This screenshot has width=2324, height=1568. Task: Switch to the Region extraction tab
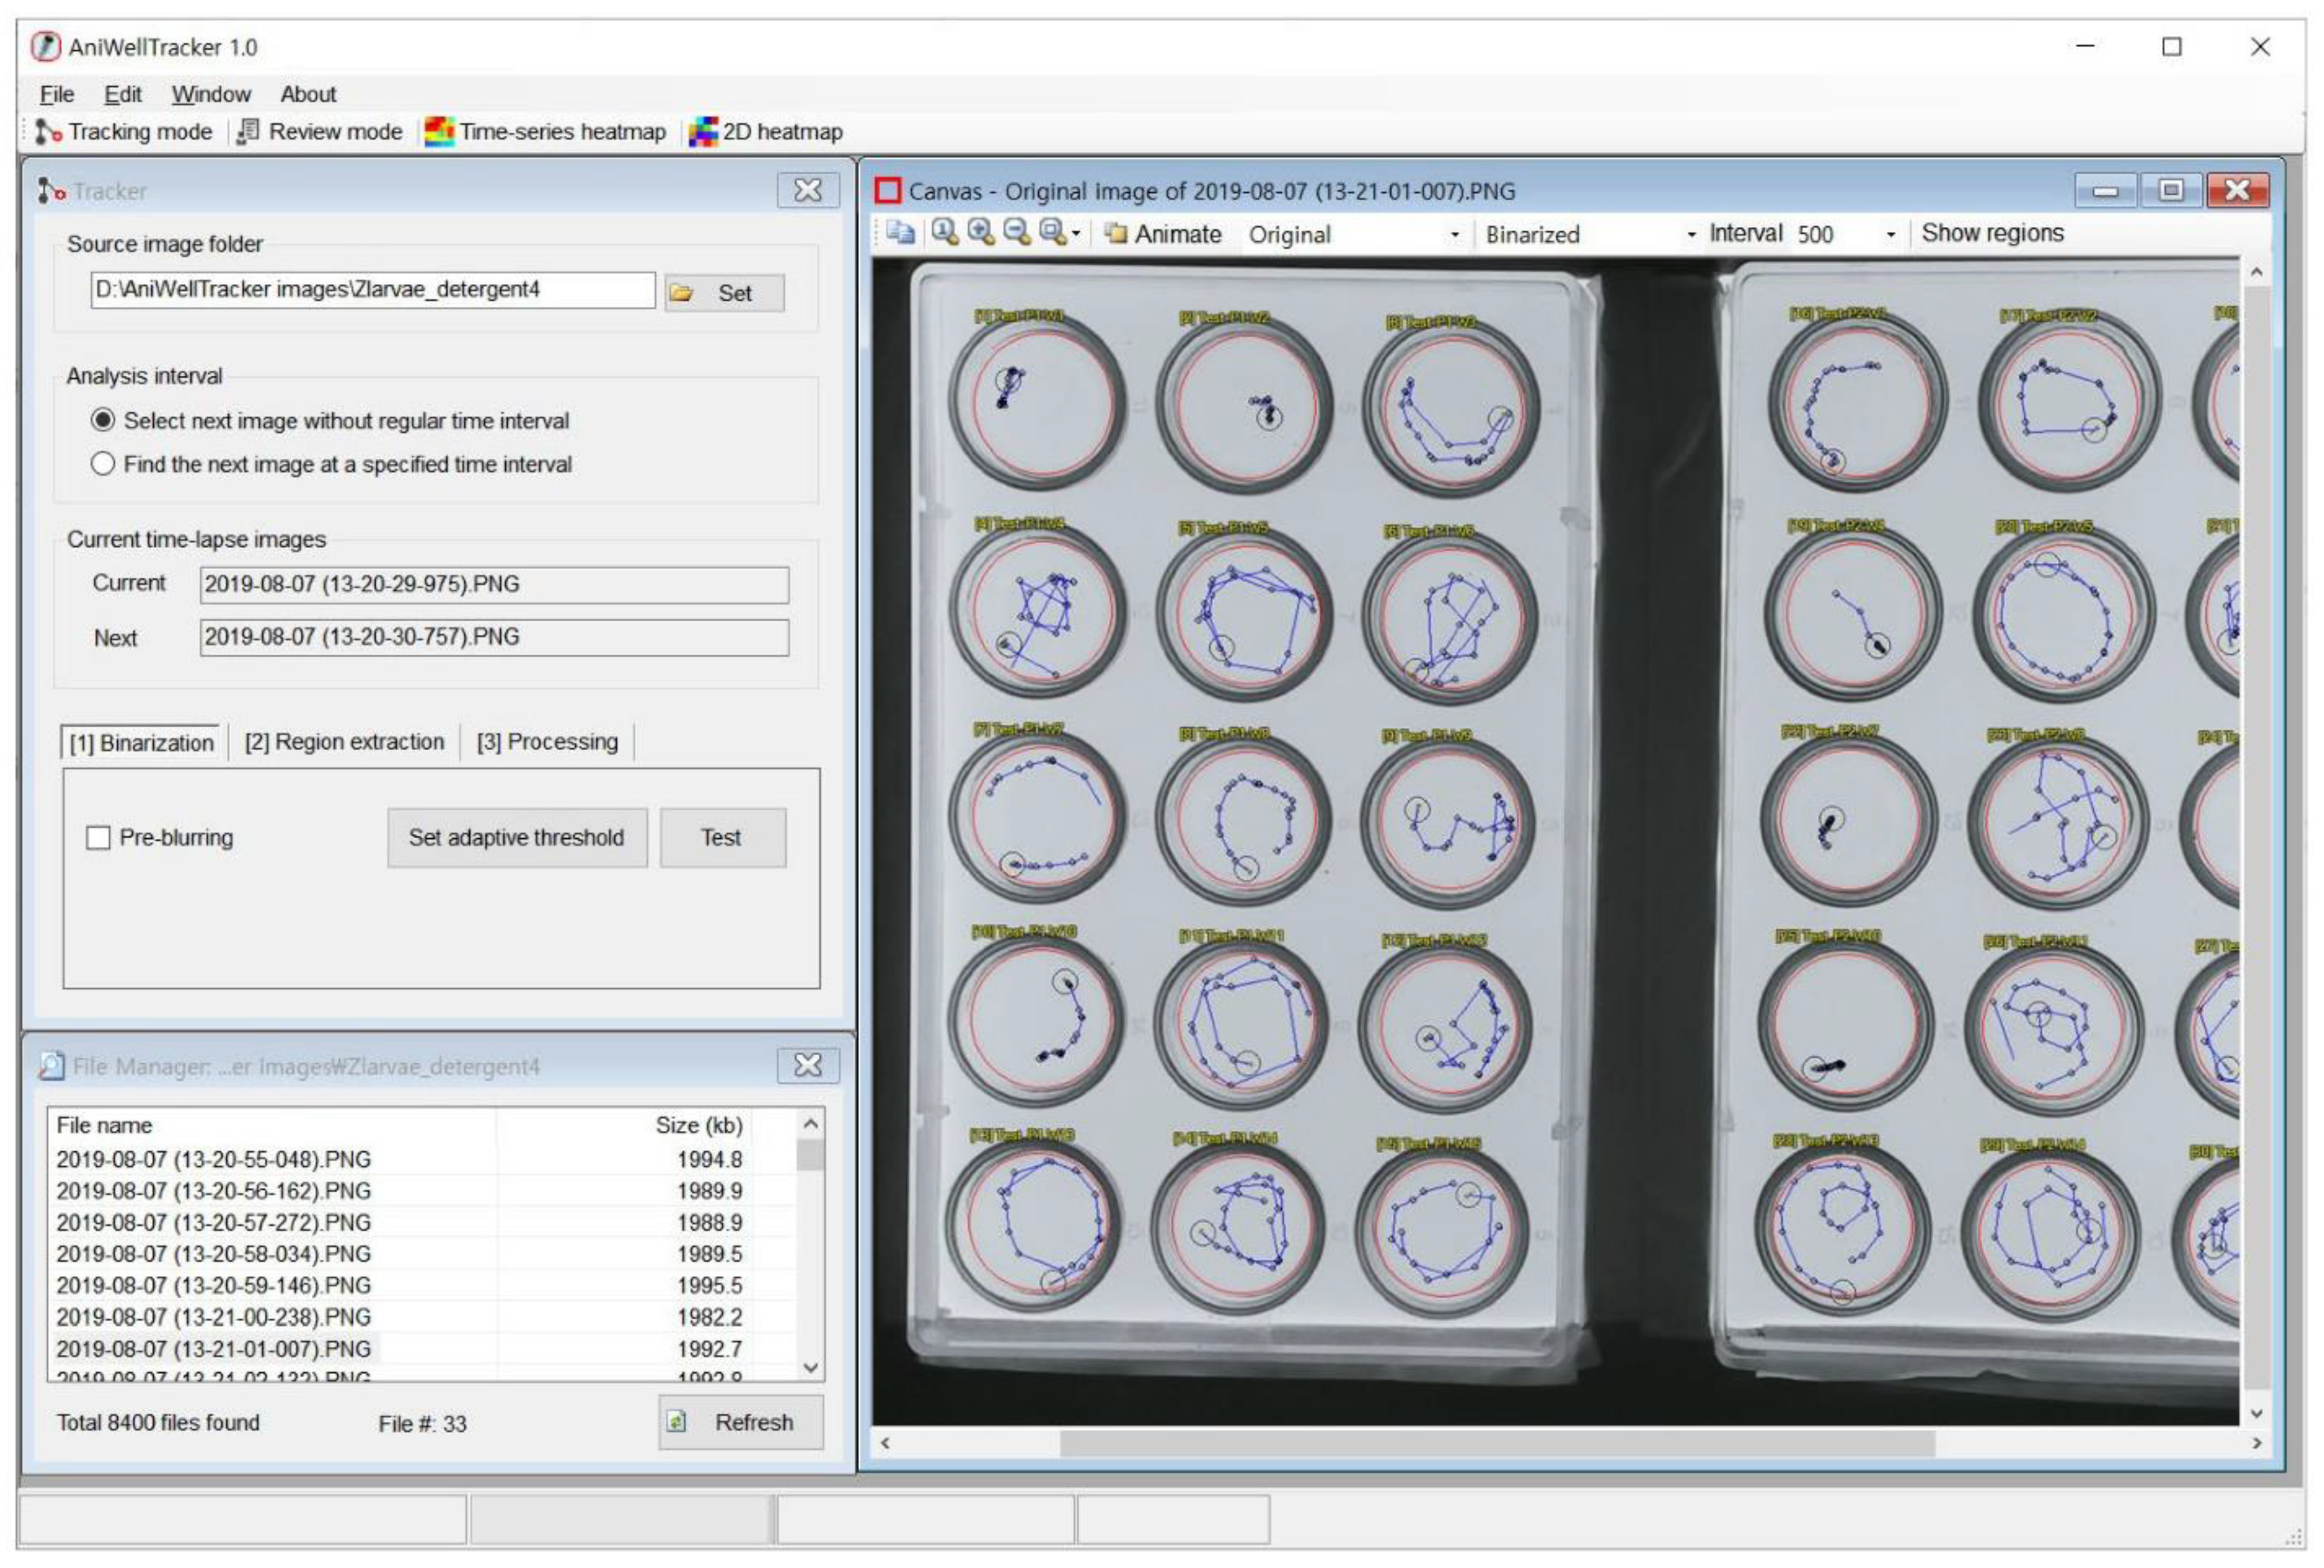tap(344, 742)
